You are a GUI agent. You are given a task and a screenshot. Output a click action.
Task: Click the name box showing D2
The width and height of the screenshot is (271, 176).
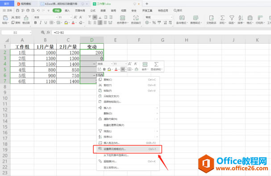tap(17, 33)
